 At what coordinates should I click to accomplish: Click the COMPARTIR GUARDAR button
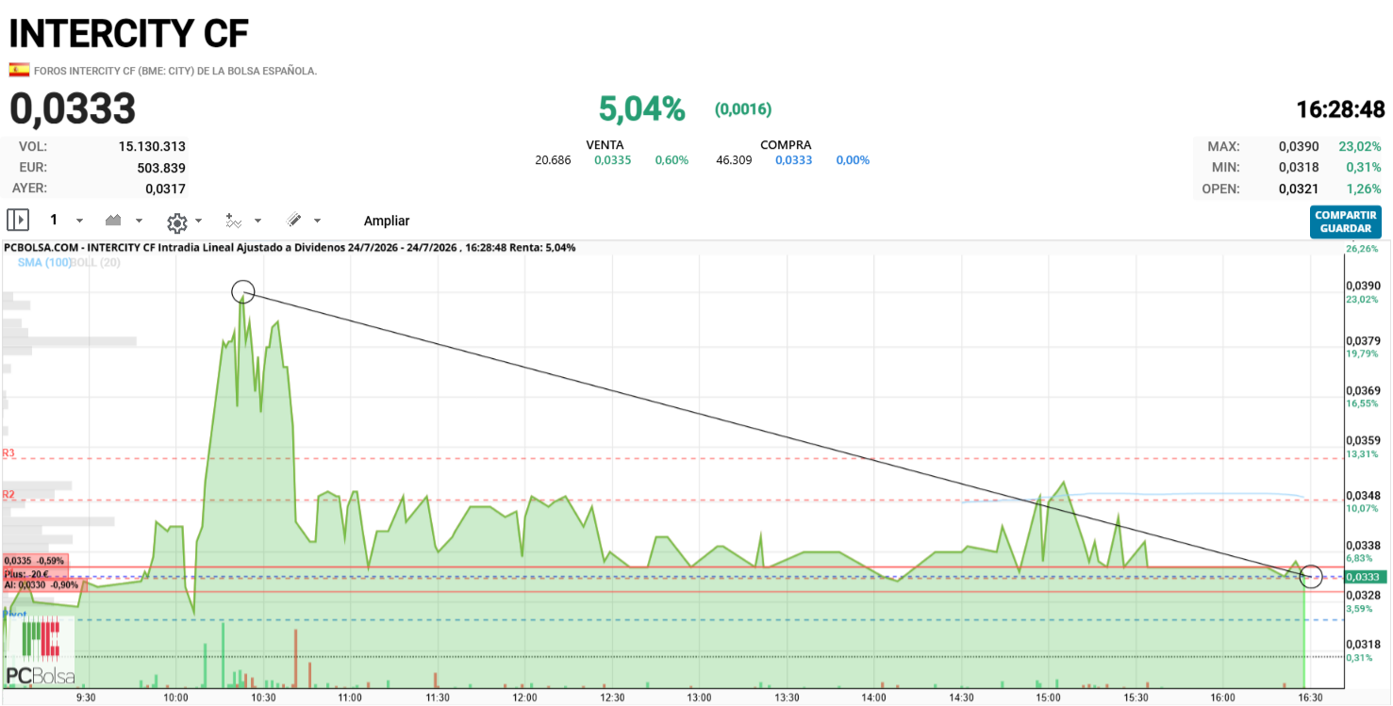click(1346, 222)
